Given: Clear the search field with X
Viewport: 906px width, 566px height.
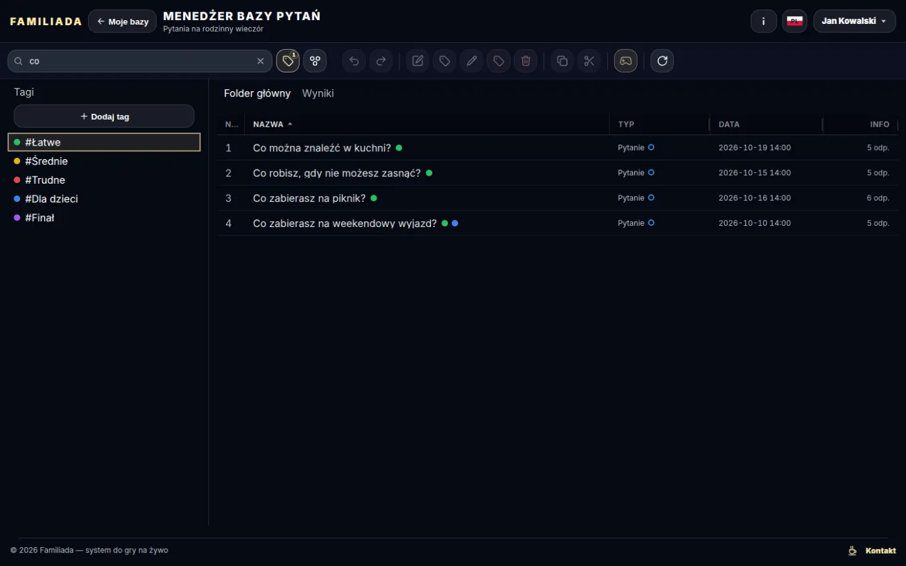Looking at the screenshot, I should [x=260, y=61].
